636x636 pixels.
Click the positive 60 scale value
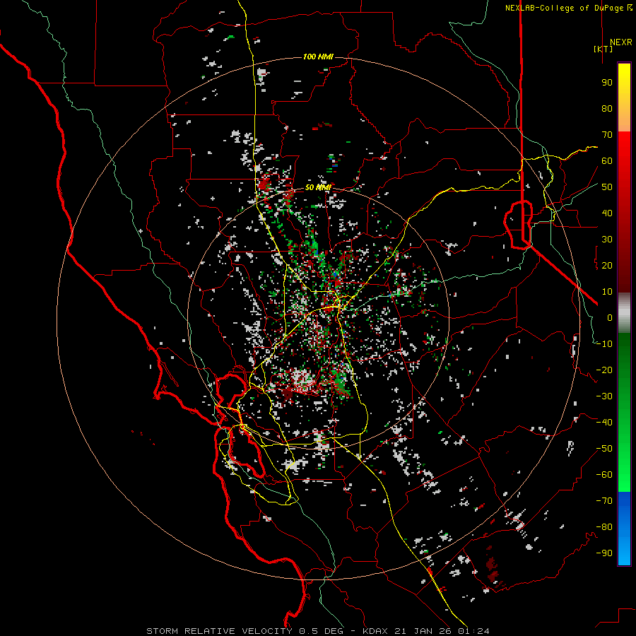tap(607, 161)
